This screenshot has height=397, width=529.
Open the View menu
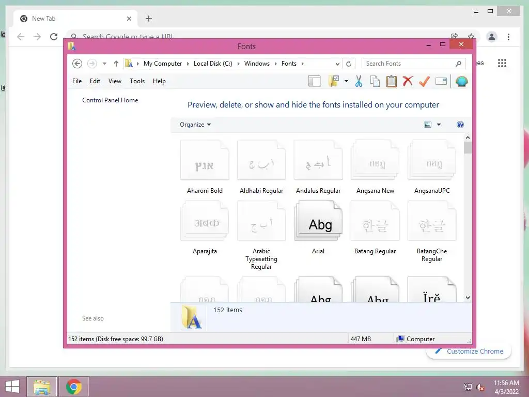click(115, 81)
